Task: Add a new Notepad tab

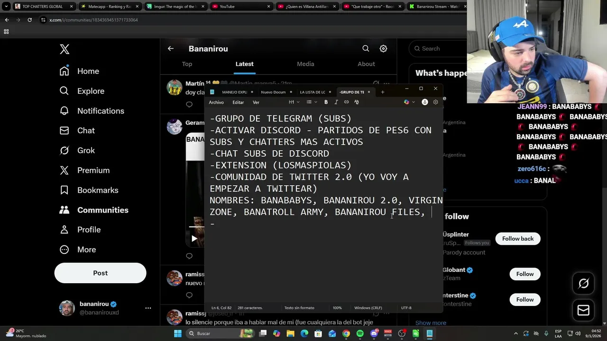Action: tap(383, 92)
